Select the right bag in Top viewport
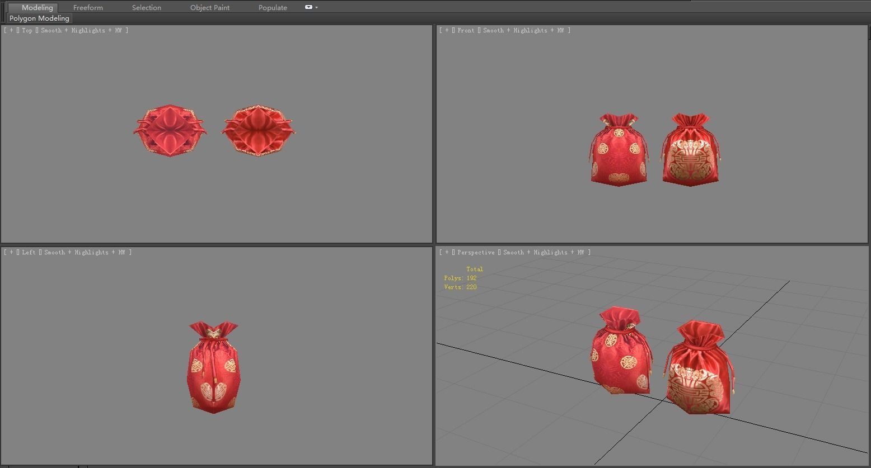 [258, 130]
